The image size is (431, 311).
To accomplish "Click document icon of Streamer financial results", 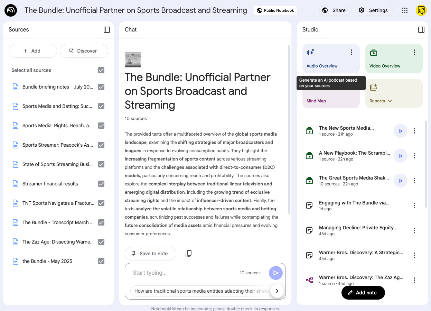I will pyautogui.click(x=15, y=184).
